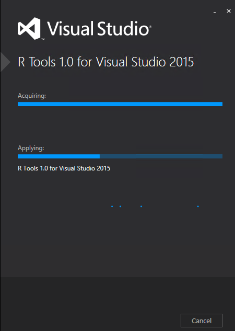This screenshot has width=235, height=331.
Task: Cancel the R Tools installation
Action: pos(201,321)
